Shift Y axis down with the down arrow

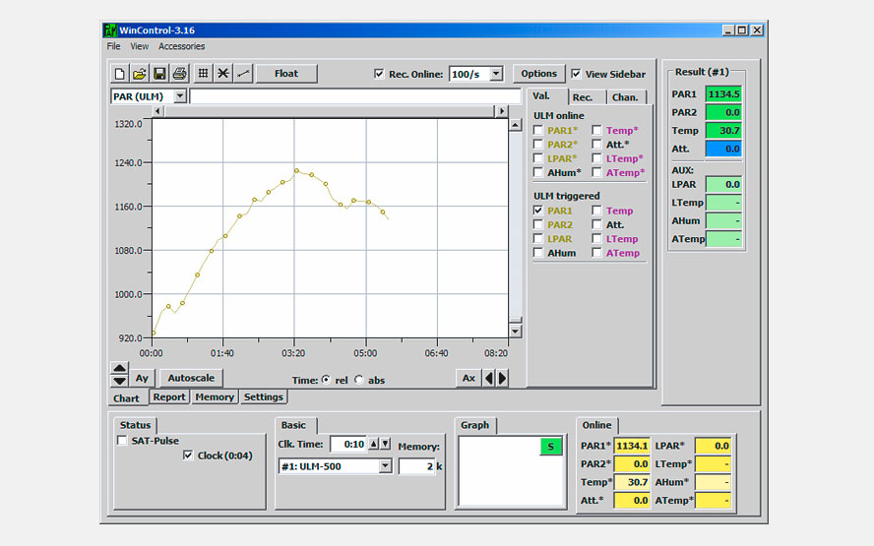(119, 381)
